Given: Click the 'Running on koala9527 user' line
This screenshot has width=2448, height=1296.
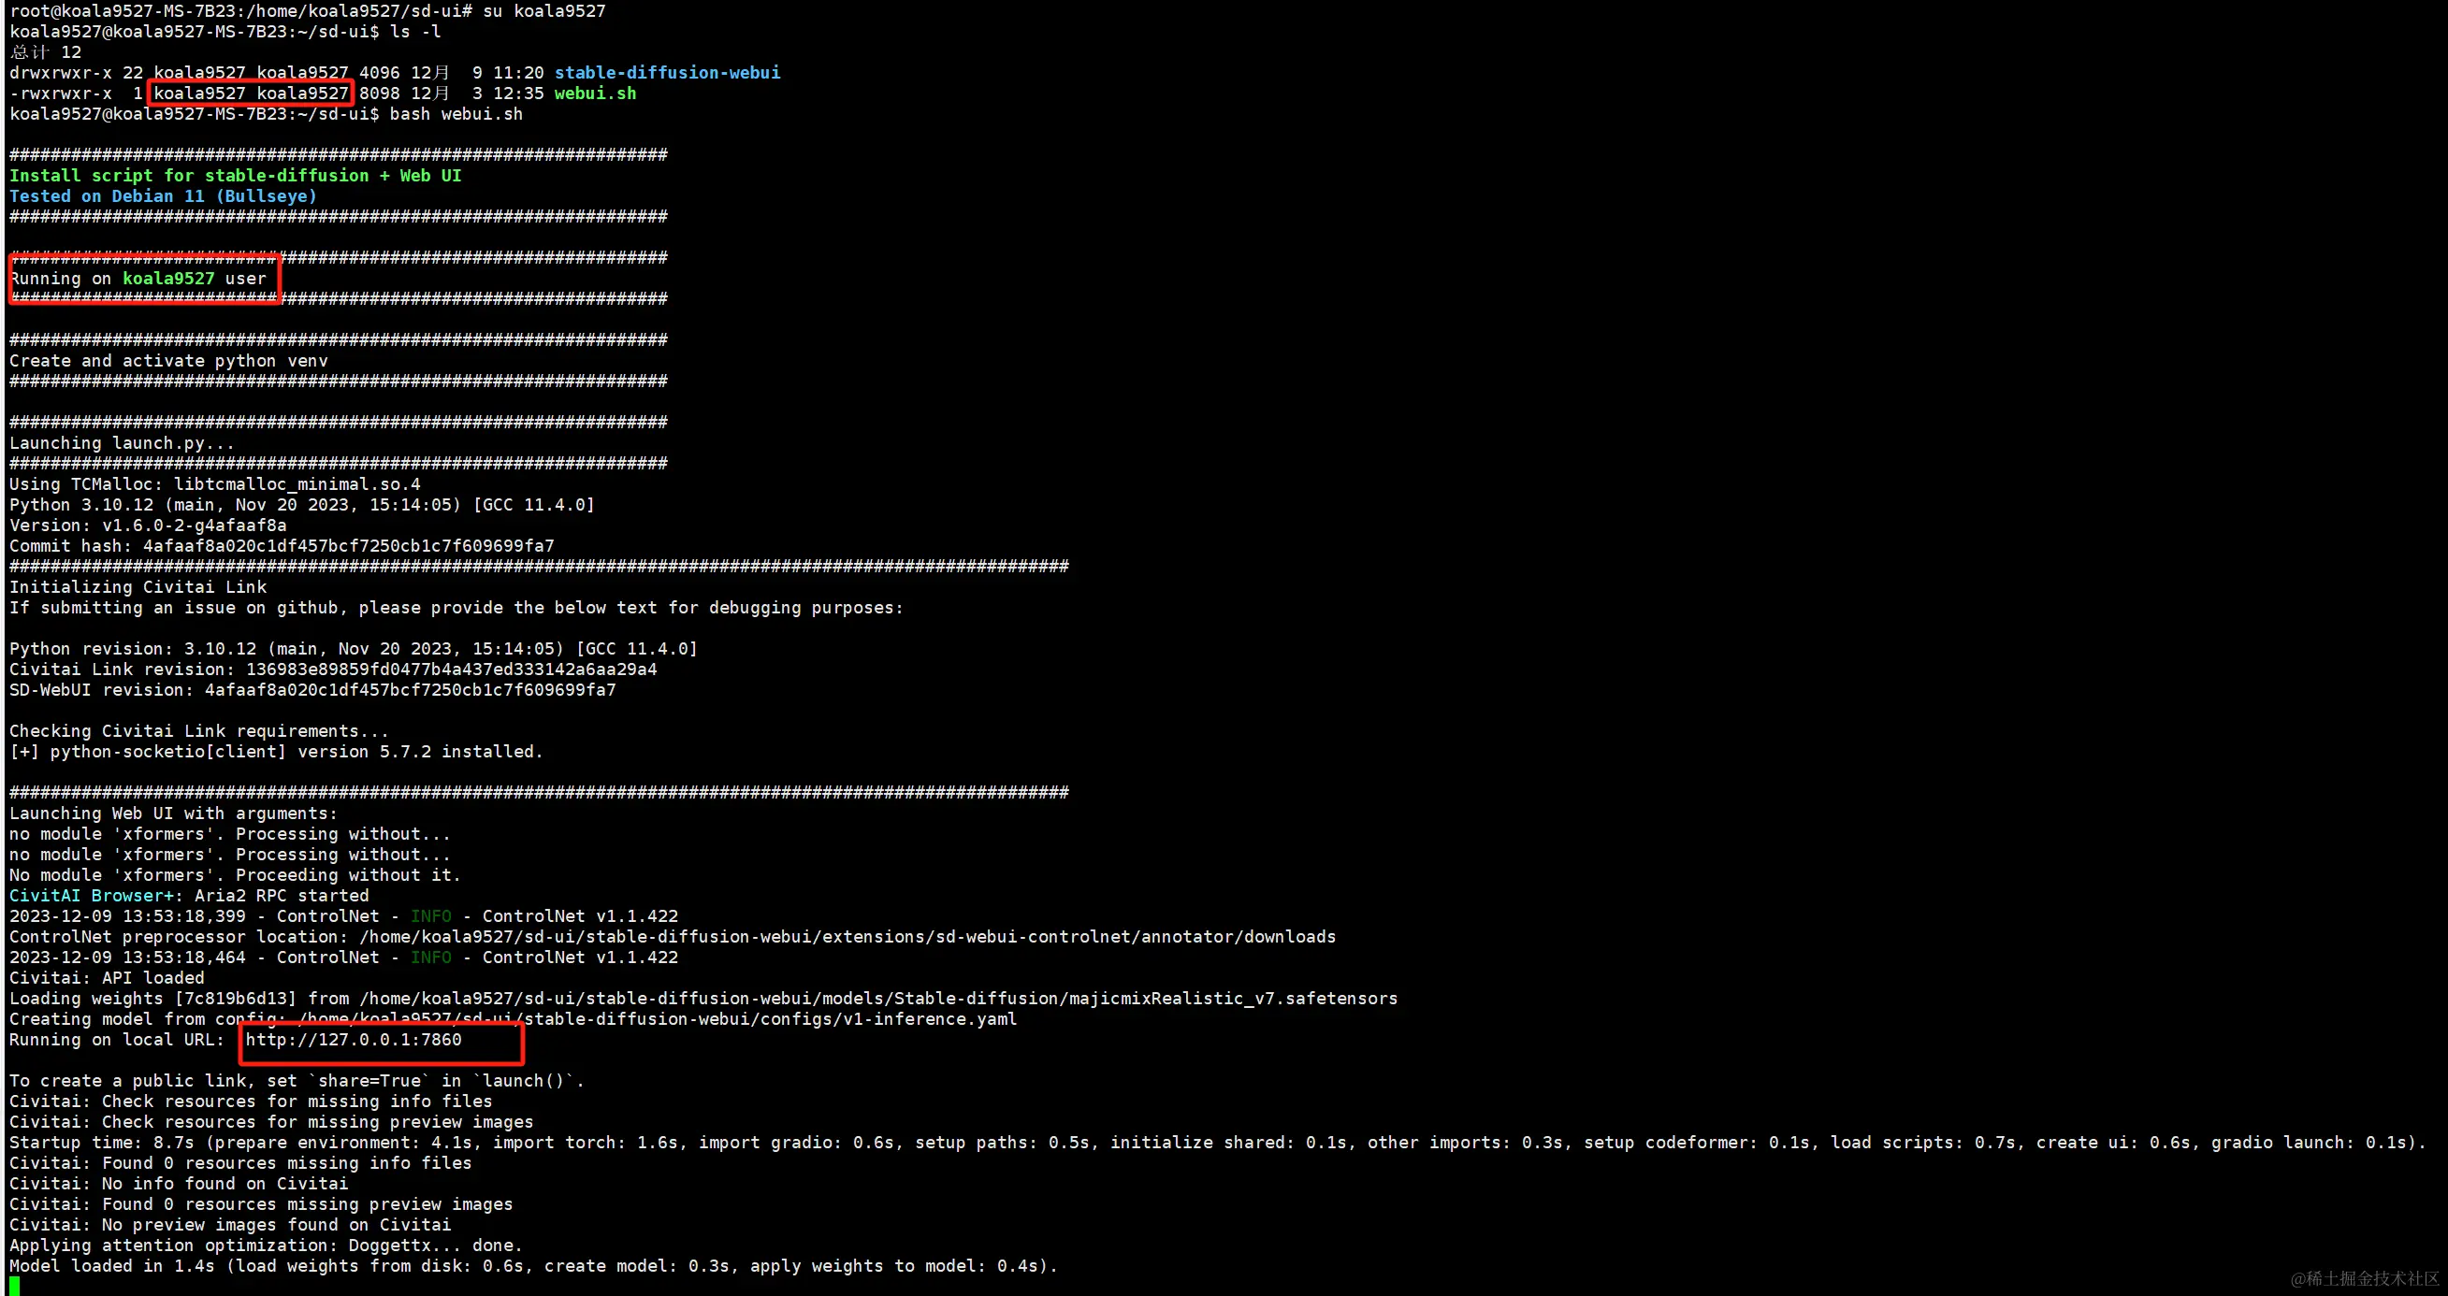Looking at the screenshot, I should pyautogui.click(x=138, y=279).
